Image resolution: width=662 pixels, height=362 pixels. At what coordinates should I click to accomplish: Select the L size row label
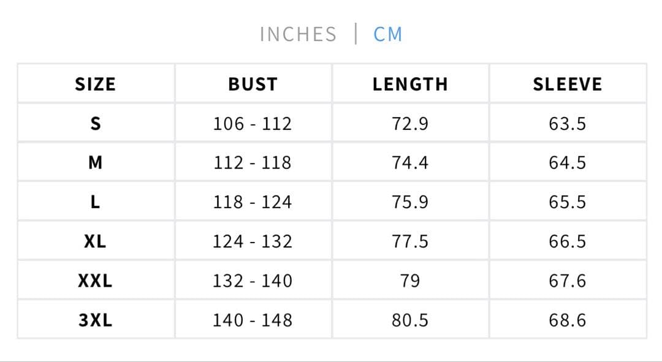pos(95,202)
